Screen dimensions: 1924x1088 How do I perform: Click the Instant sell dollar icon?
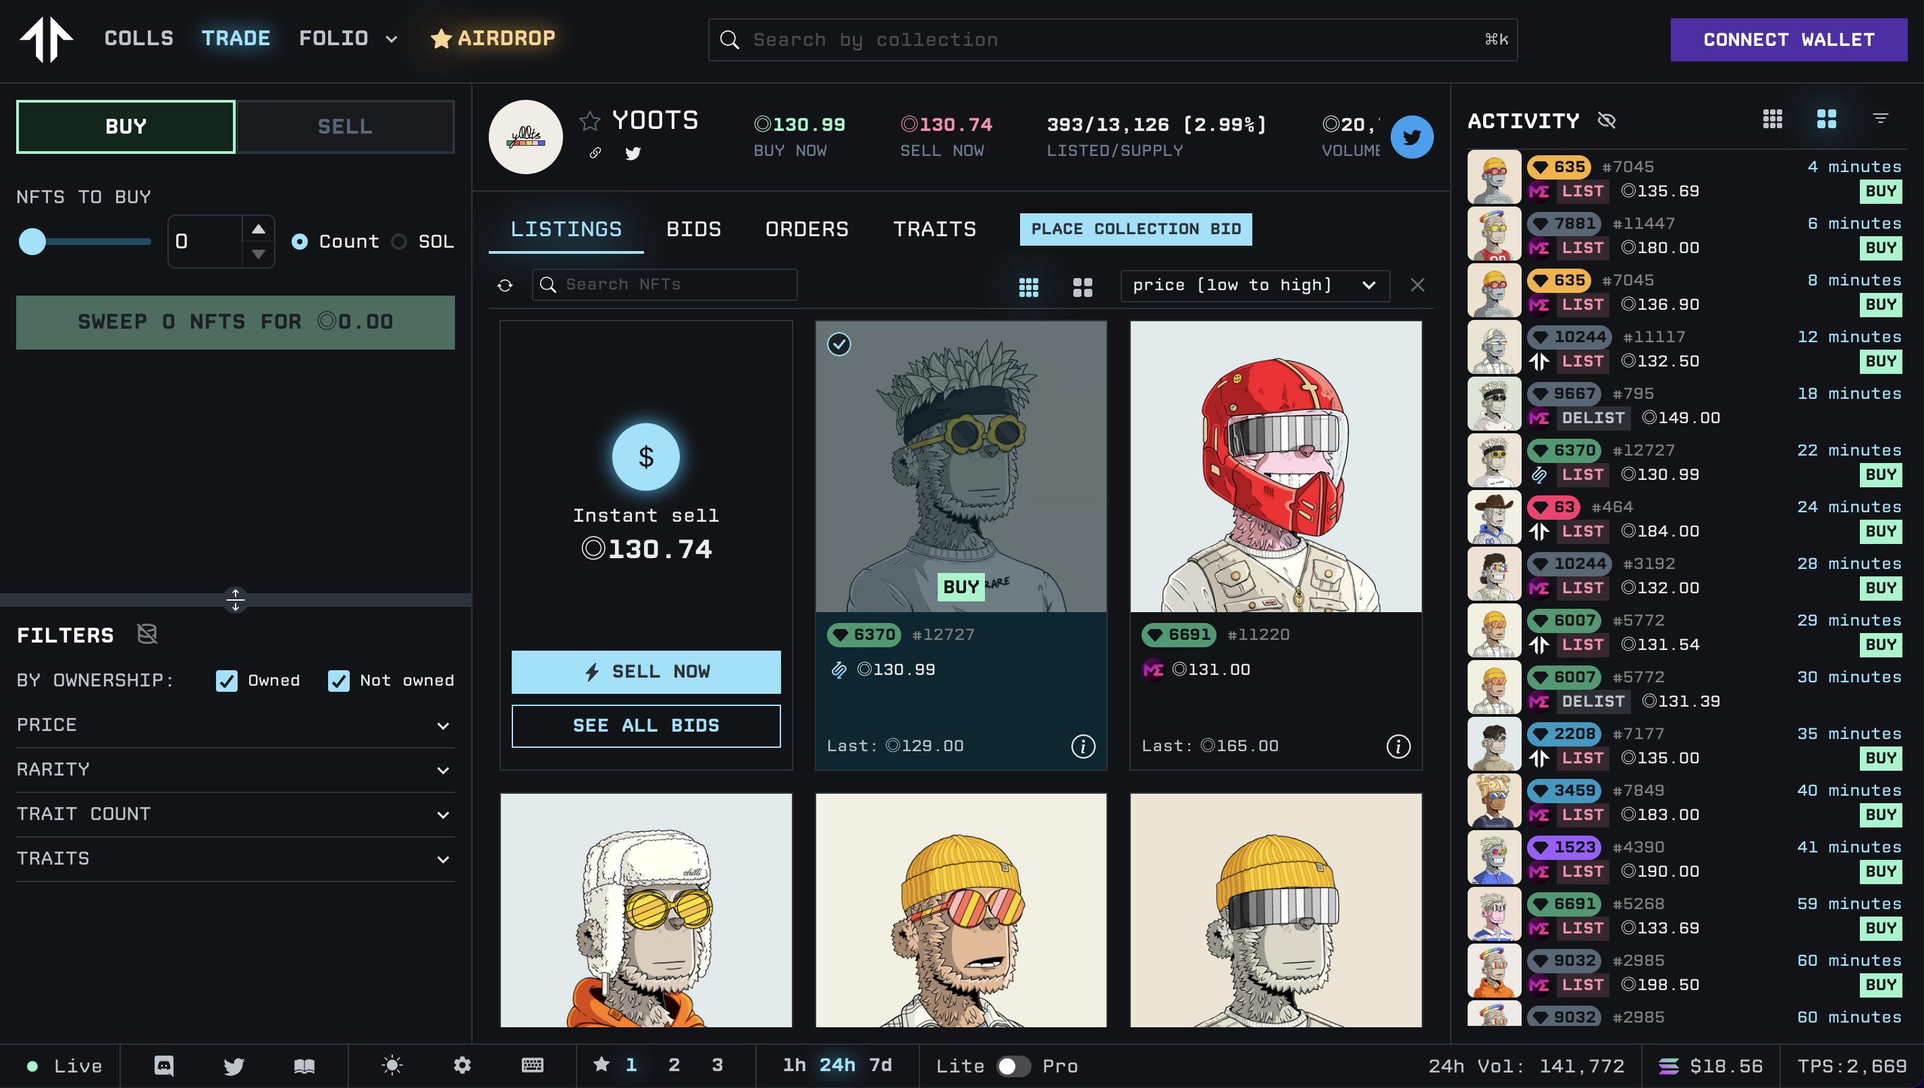645,456
